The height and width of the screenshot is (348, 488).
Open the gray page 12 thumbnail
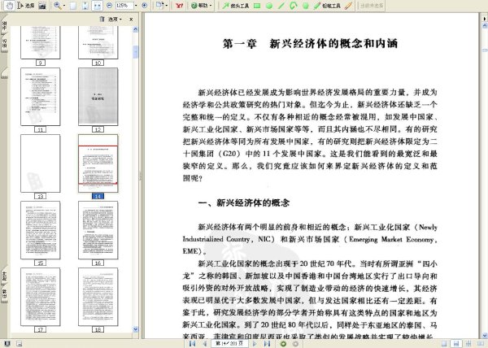(98, 97)
